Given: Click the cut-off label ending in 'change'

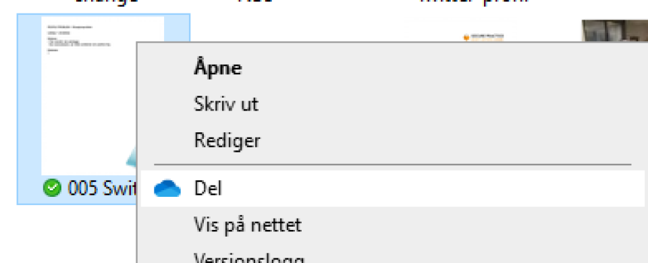Looking at the screenshot, I should (x=107, y=1).
